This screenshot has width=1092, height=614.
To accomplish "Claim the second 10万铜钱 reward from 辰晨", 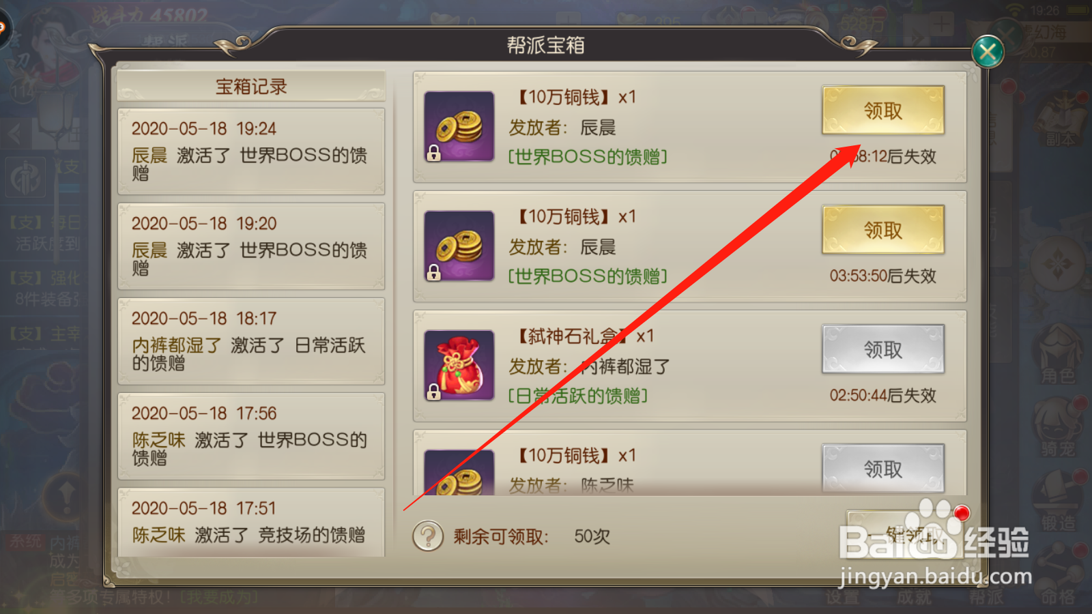I will coord(883,230).
